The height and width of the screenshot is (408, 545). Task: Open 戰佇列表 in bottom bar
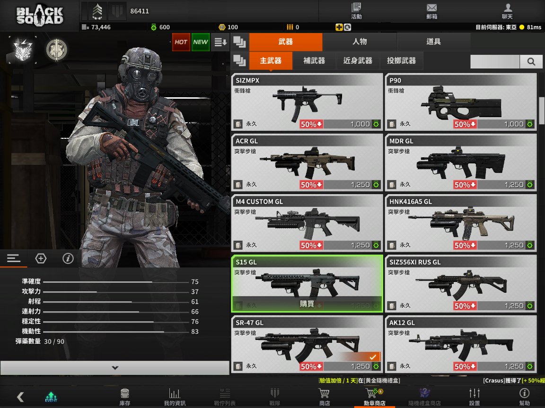pos(225,397)
